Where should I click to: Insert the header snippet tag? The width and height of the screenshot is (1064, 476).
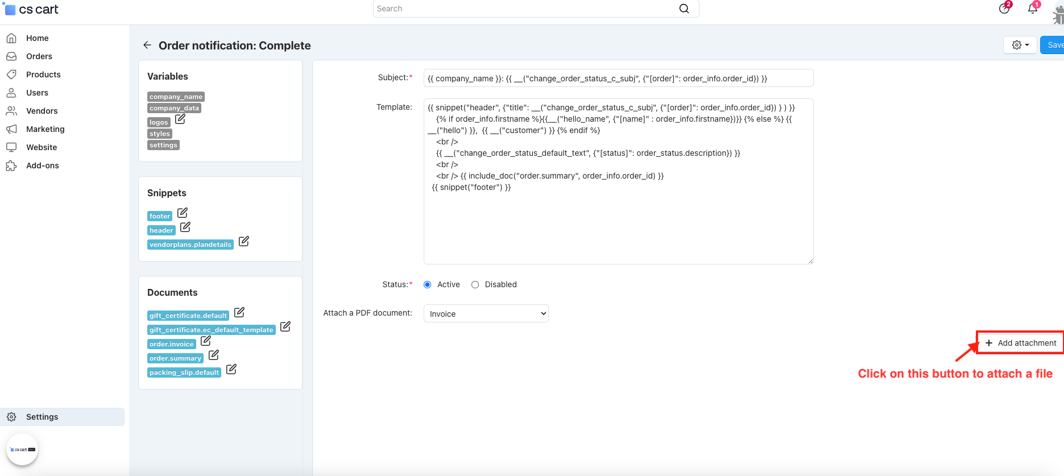click(162, 230)
